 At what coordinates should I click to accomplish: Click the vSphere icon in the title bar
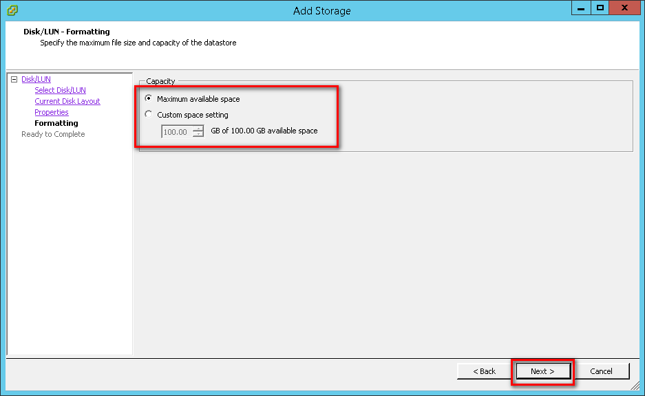pyautogui.click(x=12, y=10)
